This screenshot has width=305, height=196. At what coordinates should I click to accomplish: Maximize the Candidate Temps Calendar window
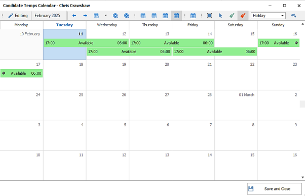tap(284, 6)
